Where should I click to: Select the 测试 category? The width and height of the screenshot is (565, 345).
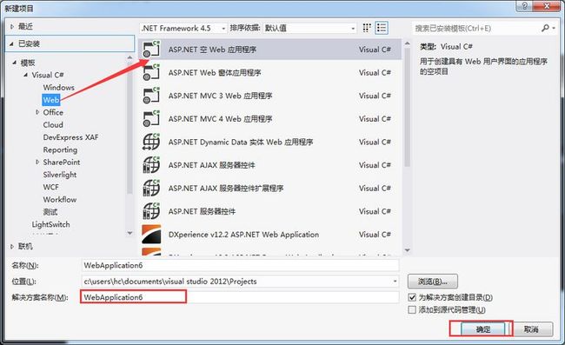pos(50,212)
